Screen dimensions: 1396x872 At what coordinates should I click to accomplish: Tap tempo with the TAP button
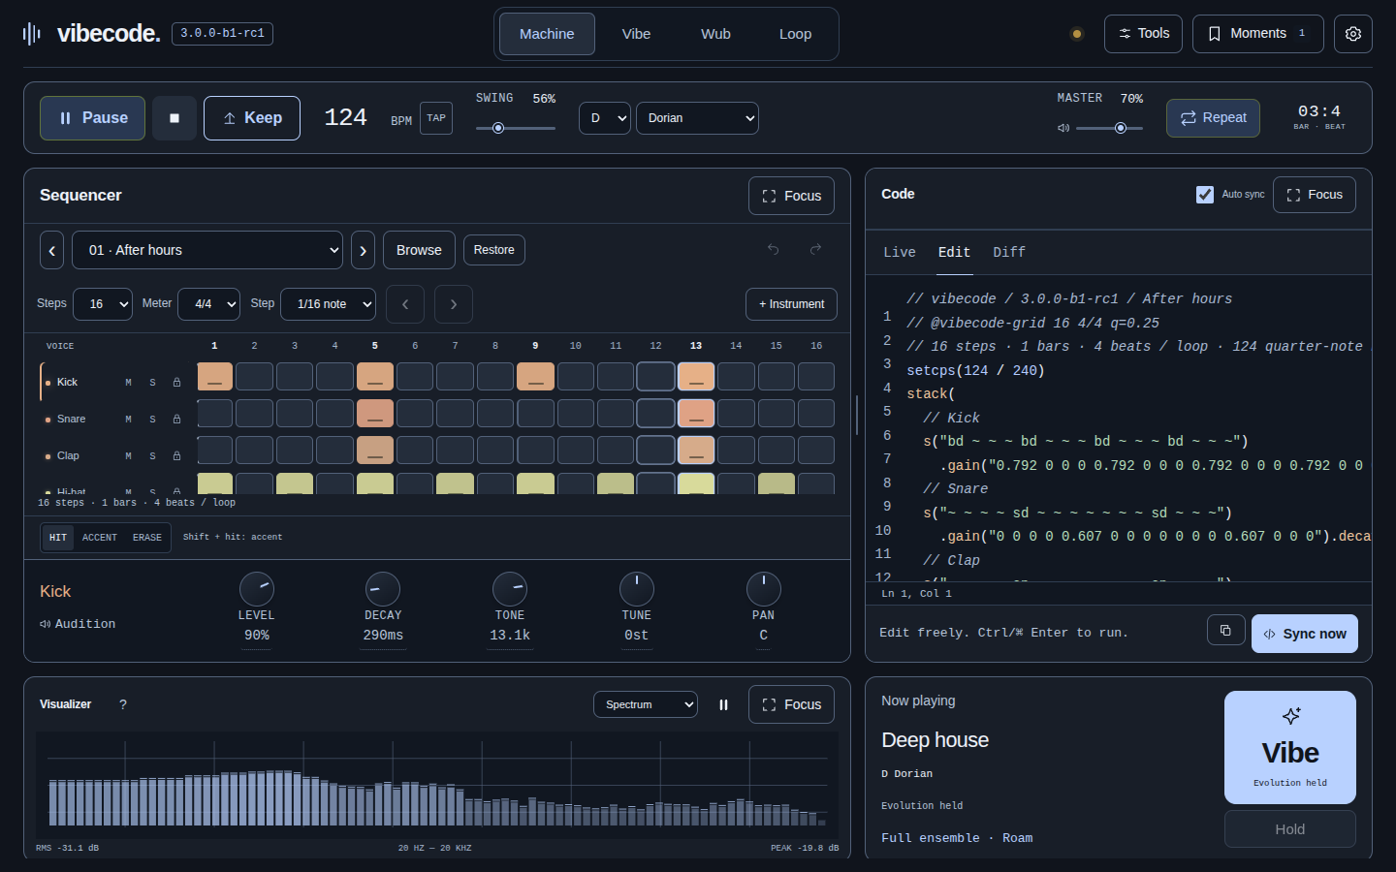pyautogui.click(x=436, y=118)
